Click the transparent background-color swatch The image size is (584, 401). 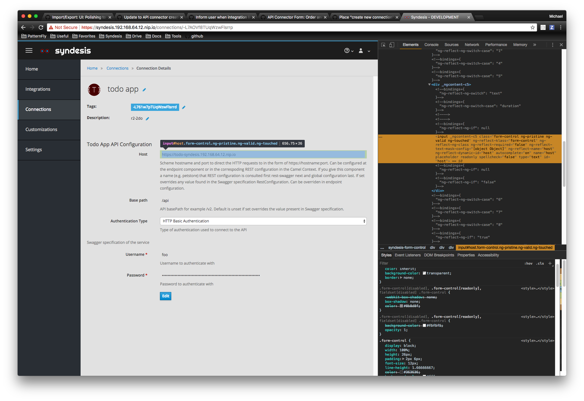pyautogui.click(x=424, y=273)
